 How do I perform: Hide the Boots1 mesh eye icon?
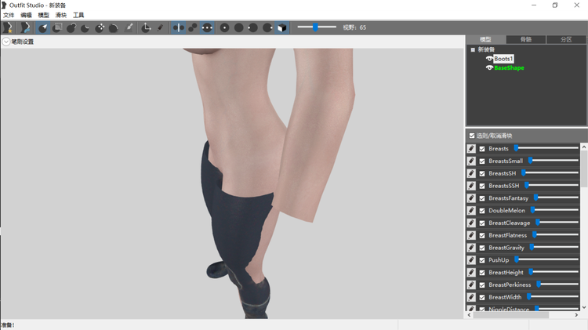[x=489, y=59]
